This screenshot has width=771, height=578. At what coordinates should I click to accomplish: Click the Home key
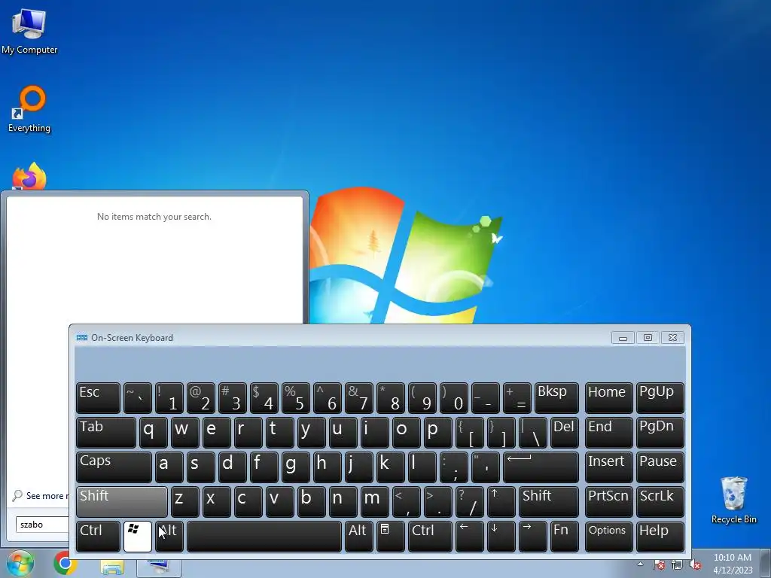click(x=608, y=397)
